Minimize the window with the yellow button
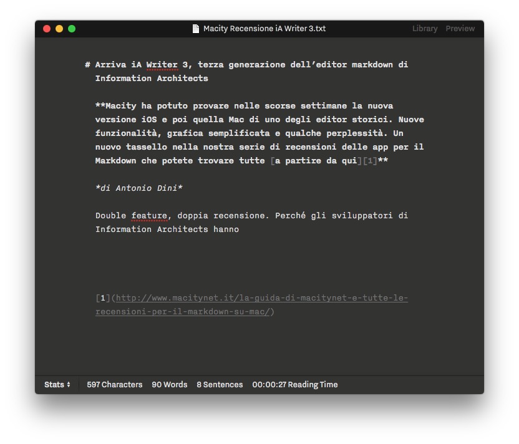 [x=59, y=29]
